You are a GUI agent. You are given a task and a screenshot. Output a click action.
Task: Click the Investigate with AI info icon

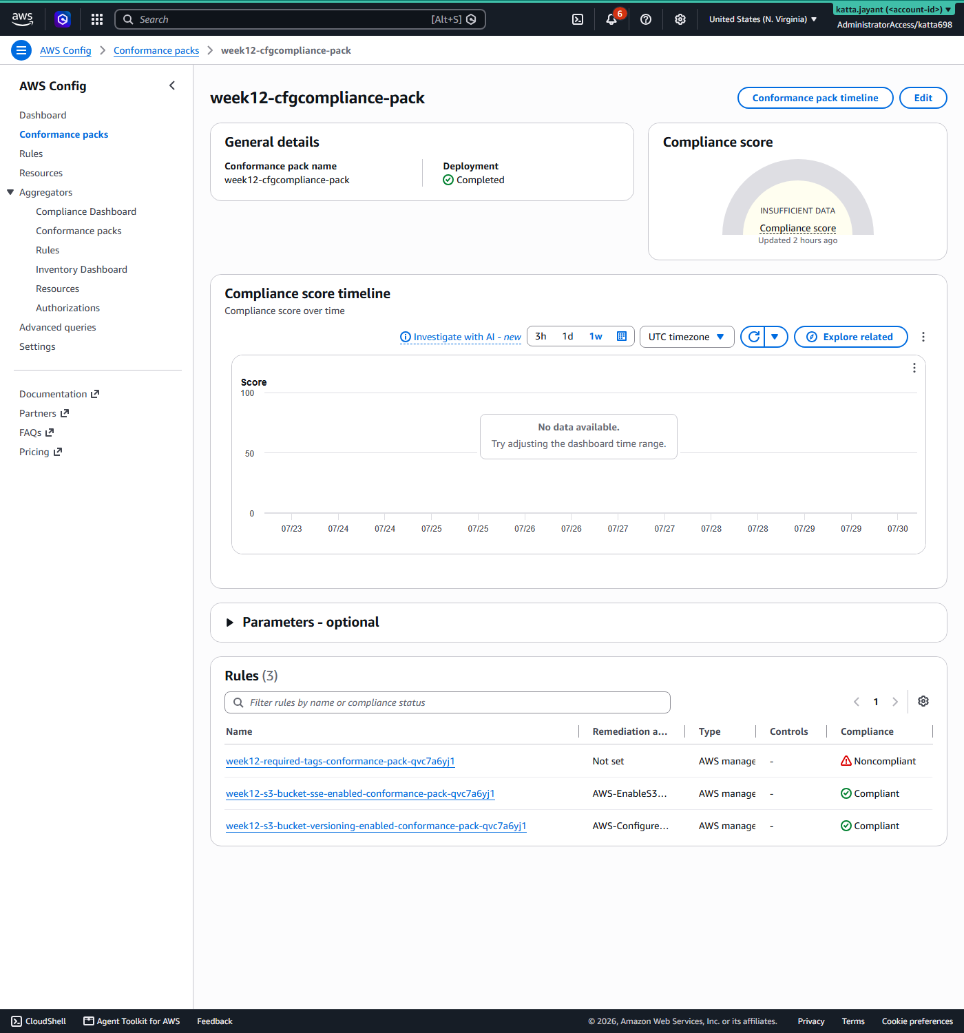click(406, 337)
